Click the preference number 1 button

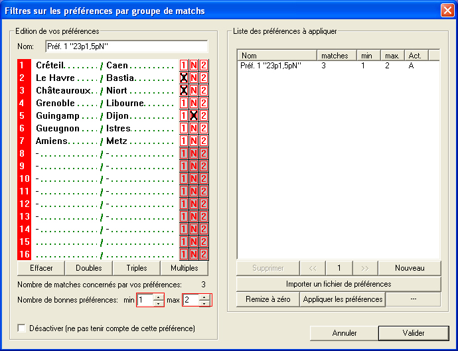point(339,268)
